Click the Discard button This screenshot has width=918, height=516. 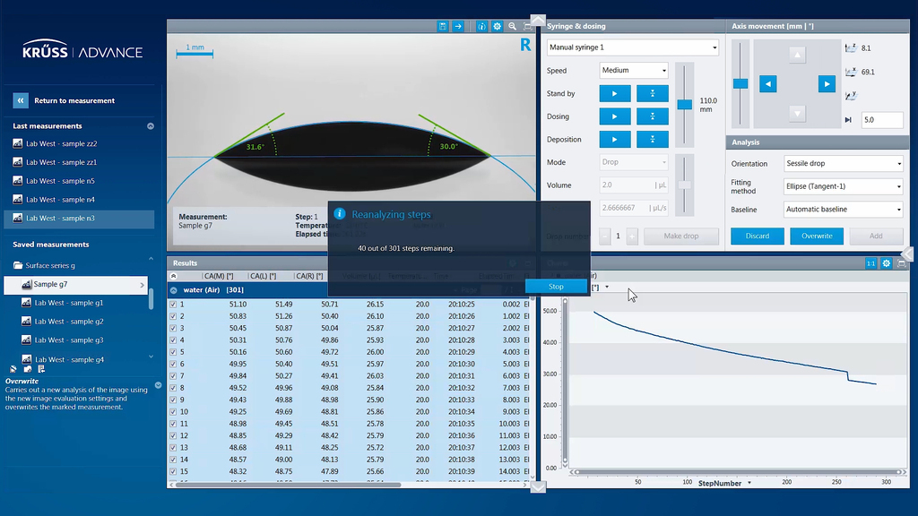(x=758, y=236)
